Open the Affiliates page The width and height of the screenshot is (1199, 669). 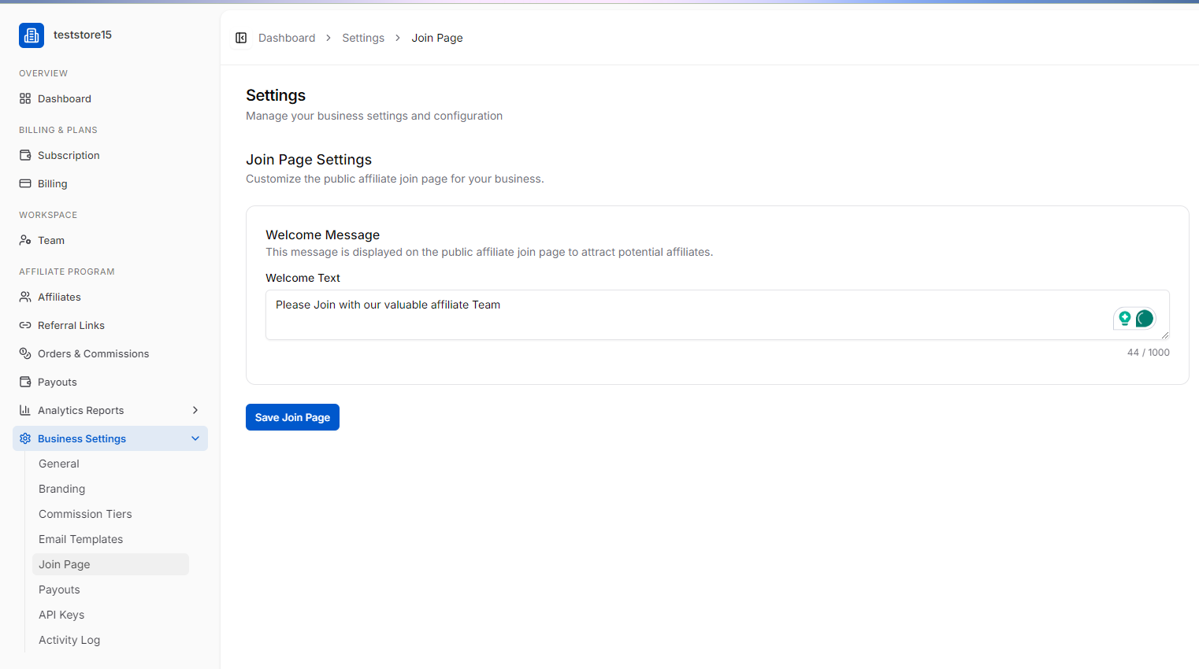coord(110,297)
